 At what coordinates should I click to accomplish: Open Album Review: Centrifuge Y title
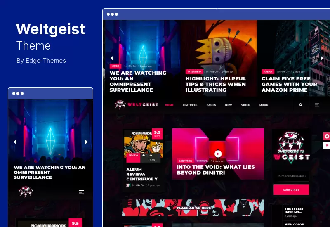coord(142,174)
